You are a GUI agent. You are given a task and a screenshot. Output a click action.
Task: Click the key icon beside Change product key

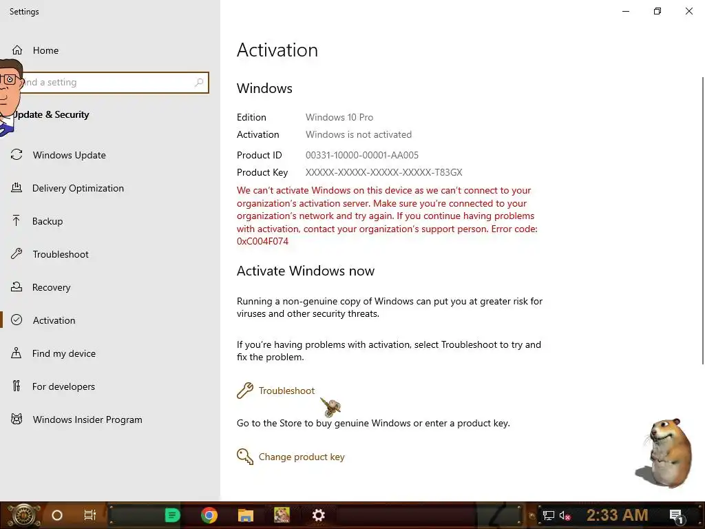[x=245, y=457]
